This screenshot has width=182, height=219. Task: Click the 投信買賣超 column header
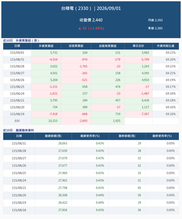pyautogui.click(x=76, y=46)
